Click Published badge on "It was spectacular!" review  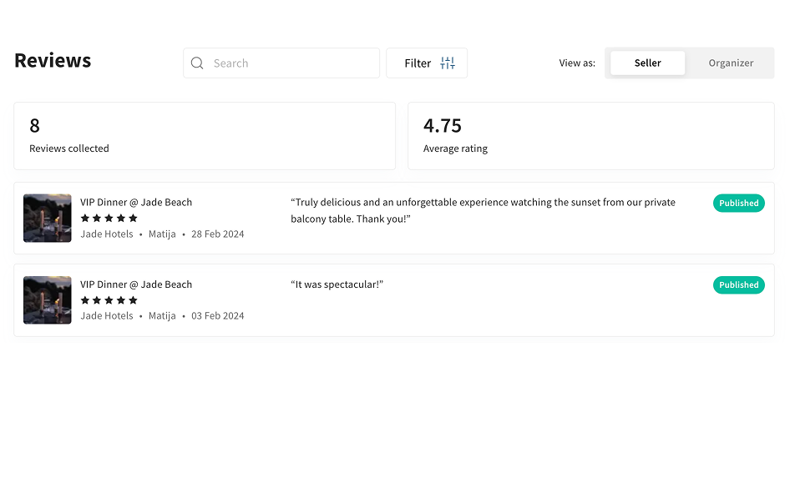click(x=738, y=285)
